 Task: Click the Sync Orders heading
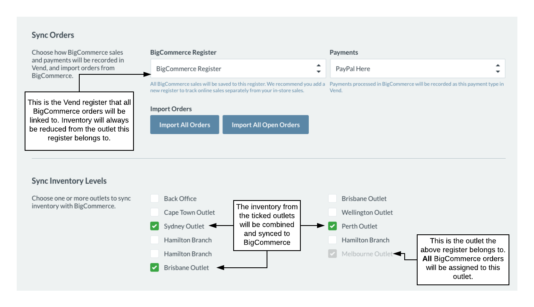point(53,35)
